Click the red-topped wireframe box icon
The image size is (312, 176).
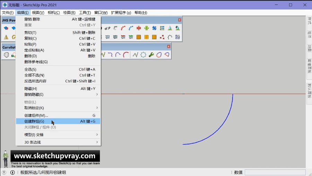(x=123, y=37)
